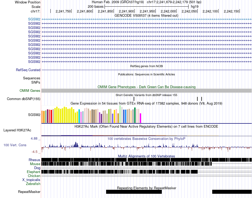This screenshot has width=252, height=198.
Task: Click the Dog species label
Action: click(37, 168)
